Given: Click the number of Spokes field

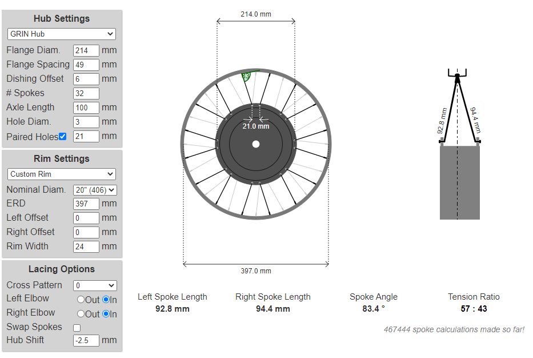Looking at the screenshot, I should (86, 93).
